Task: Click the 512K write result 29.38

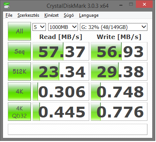Action: pos(119,71)
